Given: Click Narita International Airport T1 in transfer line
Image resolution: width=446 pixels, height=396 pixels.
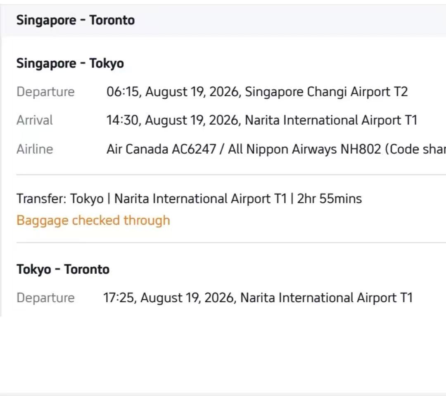Looking at the screenshot, I should 201,199.
